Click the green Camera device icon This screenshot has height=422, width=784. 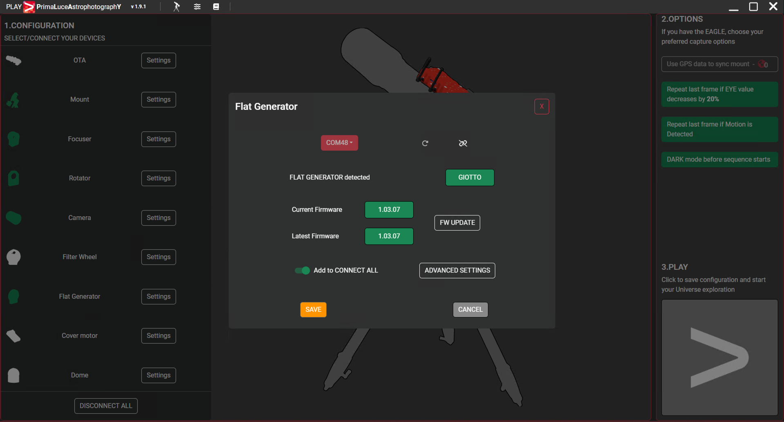tap(13, 218)
